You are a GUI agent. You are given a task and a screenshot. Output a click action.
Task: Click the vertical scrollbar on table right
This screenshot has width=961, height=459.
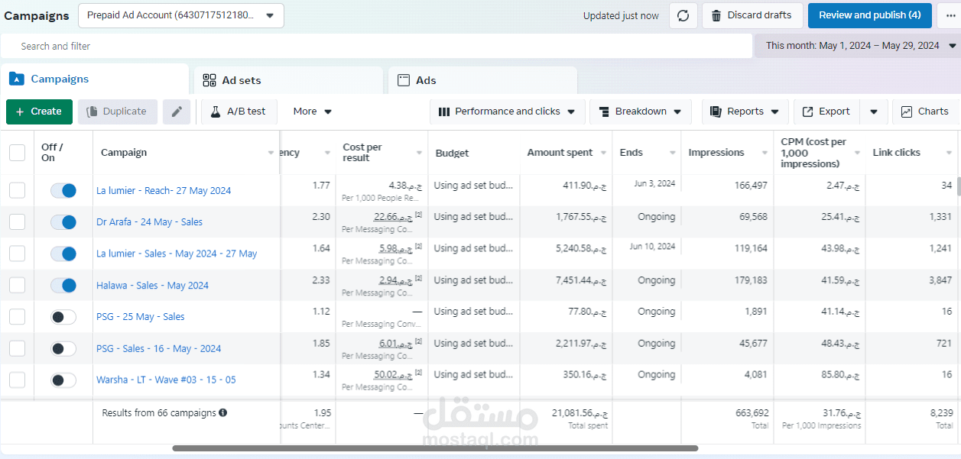click(x=958, y=186)
